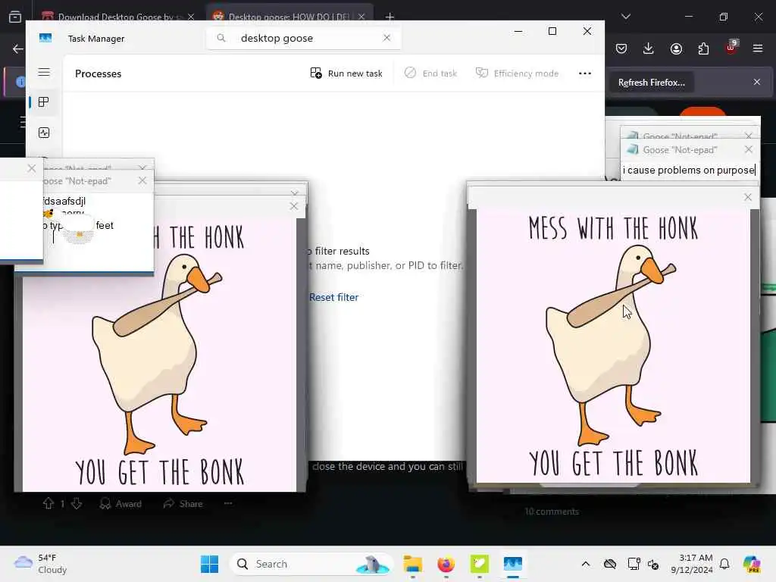Open Task Manager hamburger navigation menu
This screenshot has height=582, width=776.
(x=43, y=72)
